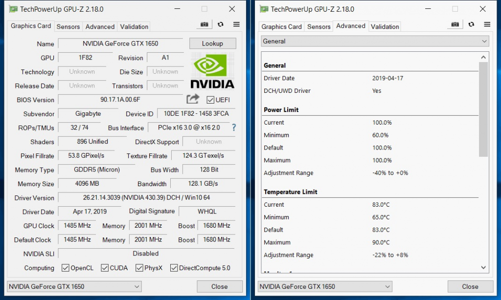This screenshot has width=501, height=300.
Task: Switch to Sensors tab in left window
Action: point(68,26)
